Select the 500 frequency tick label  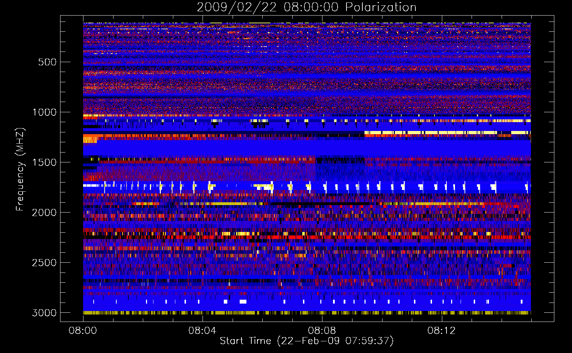47,62
